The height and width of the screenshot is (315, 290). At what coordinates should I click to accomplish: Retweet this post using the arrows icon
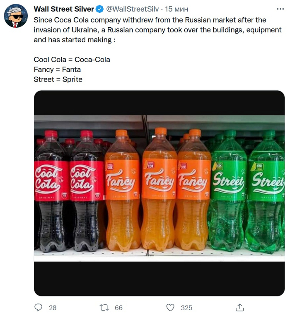[104, 308]
